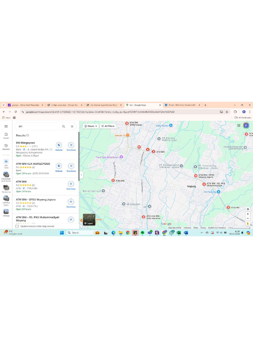Image resolution: width=253 pixels, height=338 pixels.
Task: Get directions to BNI Margoyoso
Action: (71, 147)
